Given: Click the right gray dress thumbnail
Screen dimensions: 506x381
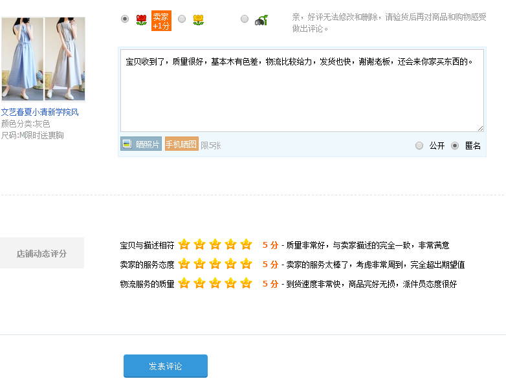Looking at the screenshot, I should [x=65, y=59].
